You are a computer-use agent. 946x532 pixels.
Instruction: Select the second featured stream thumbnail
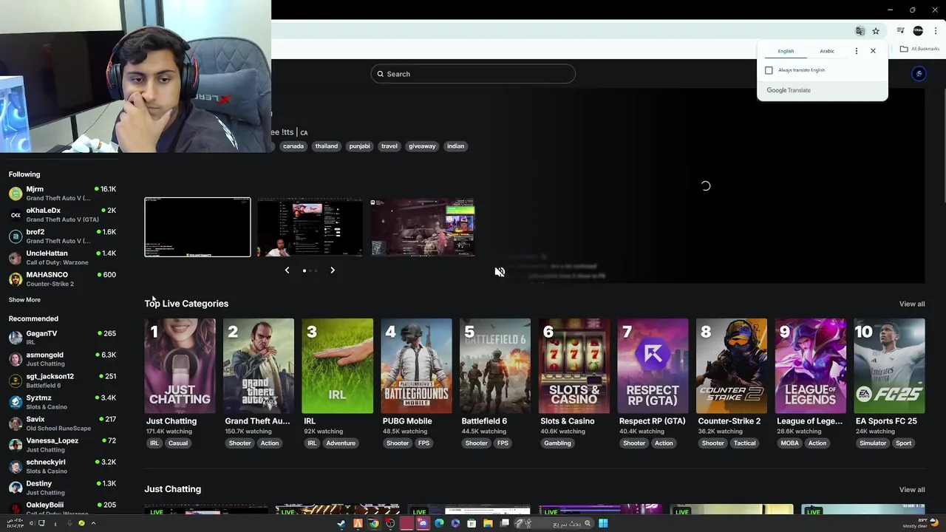(310, 227)
